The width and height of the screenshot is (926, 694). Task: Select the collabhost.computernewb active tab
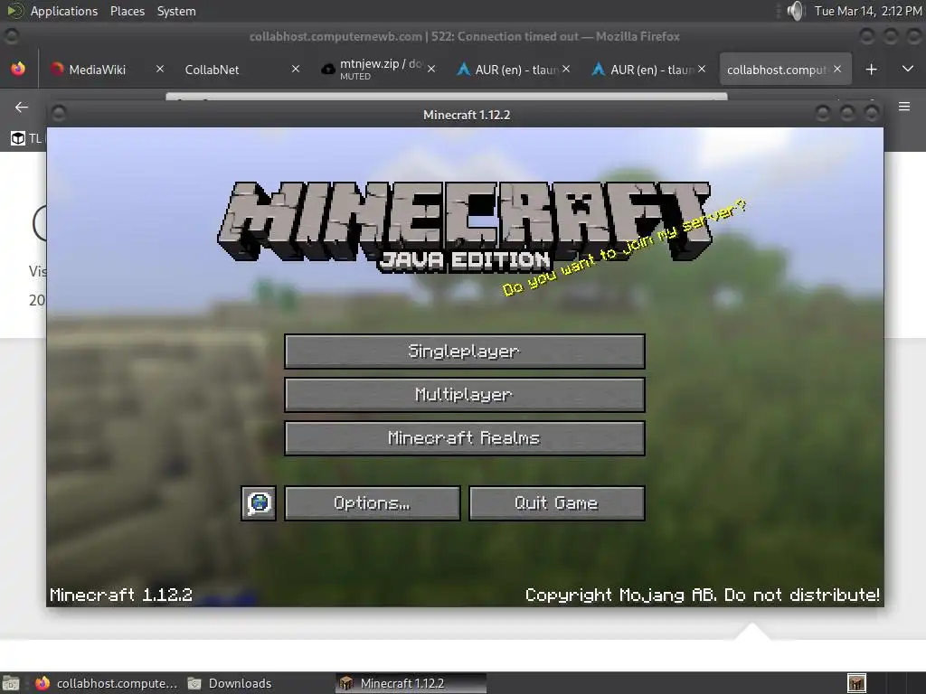pos(785,70)
